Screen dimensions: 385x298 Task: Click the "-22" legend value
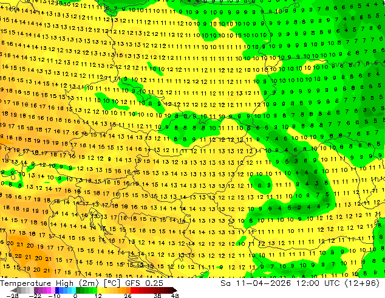[35, 296]
